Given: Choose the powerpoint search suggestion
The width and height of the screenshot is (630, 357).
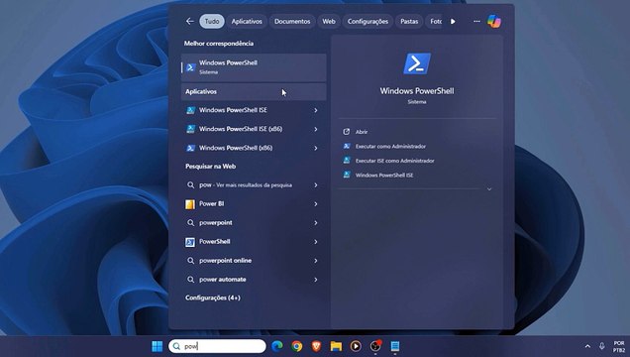Looking at the screenshot, I should pyautogui.click(x=216, y=223).
